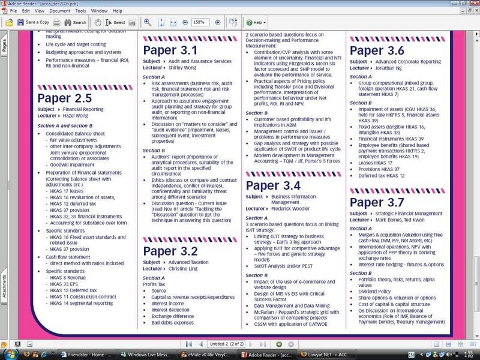Image resolution: width=480 pixels, height=360 pixels.
Task: Click the green Previous View button
Action: [x=279, y=344]
